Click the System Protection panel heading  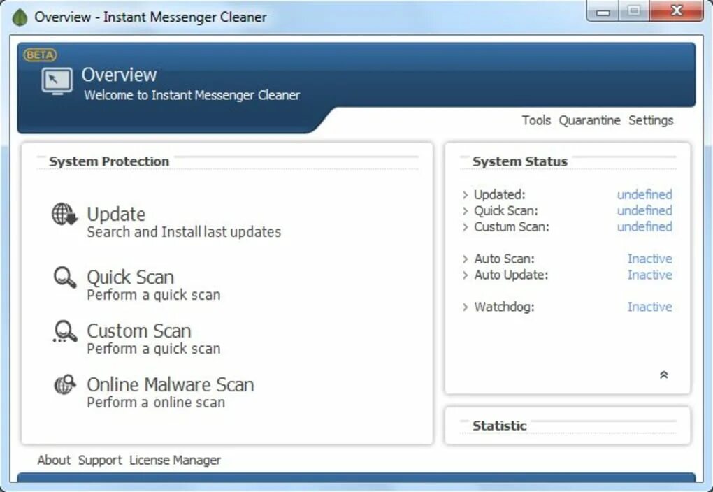[109, 161]
